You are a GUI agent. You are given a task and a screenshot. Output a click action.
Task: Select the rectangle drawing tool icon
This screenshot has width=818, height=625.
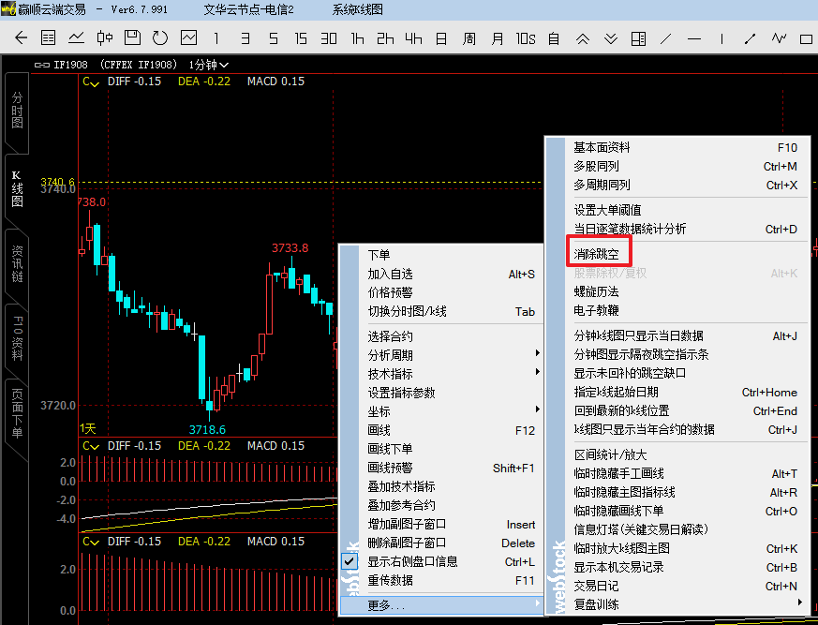pyautogui.click(x=806, y=38)
